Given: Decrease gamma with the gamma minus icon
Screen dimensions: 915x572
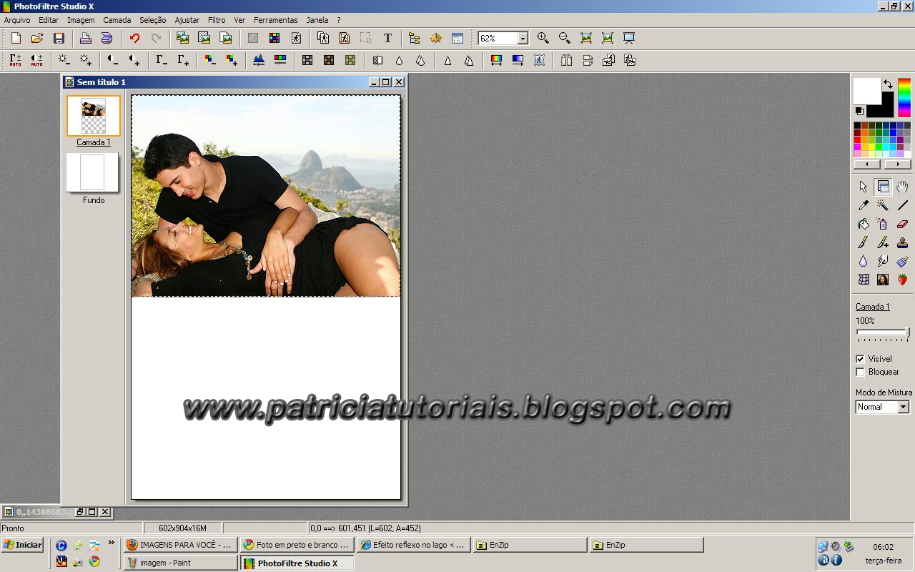Looking at the screenshot, I should coord(162,60).
